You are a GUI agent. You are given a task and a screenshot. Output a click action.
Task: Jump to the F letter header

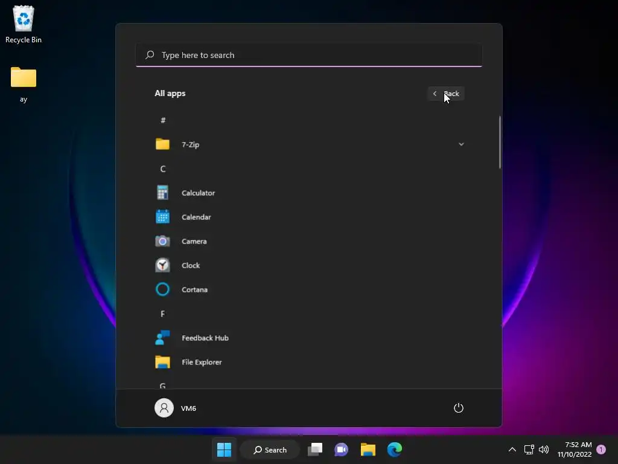[163, 314]
